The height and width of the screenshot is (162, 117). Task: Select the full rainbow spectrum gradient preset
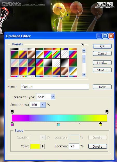pyautogui.click(x=48, y=54)
